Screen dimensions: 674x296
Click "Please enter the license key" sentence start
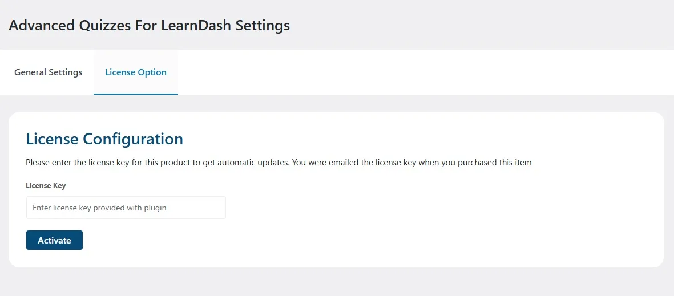[74, 163]
